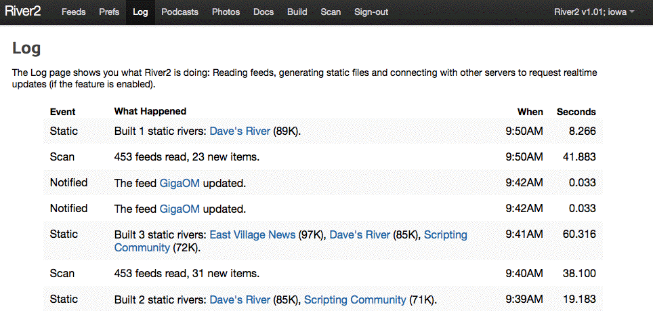Open the Feeds page
Viewport: 653px width, 311px height.
click(74, 12)
